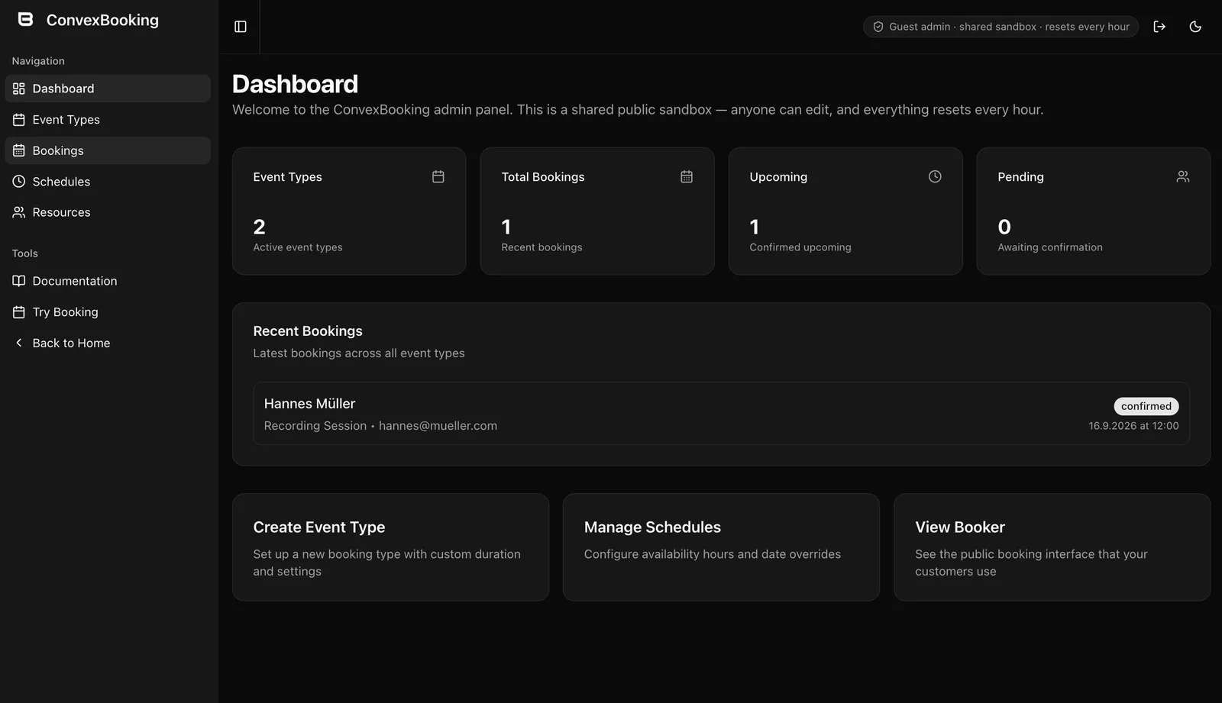The width and height of the screenshot is (1222, 703).
Task: Click calendar icon on Total Bookings card
Action: [x=687, y=176]
